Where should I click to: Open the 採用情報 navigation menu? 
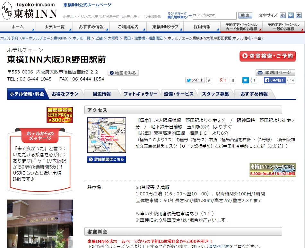202,27
